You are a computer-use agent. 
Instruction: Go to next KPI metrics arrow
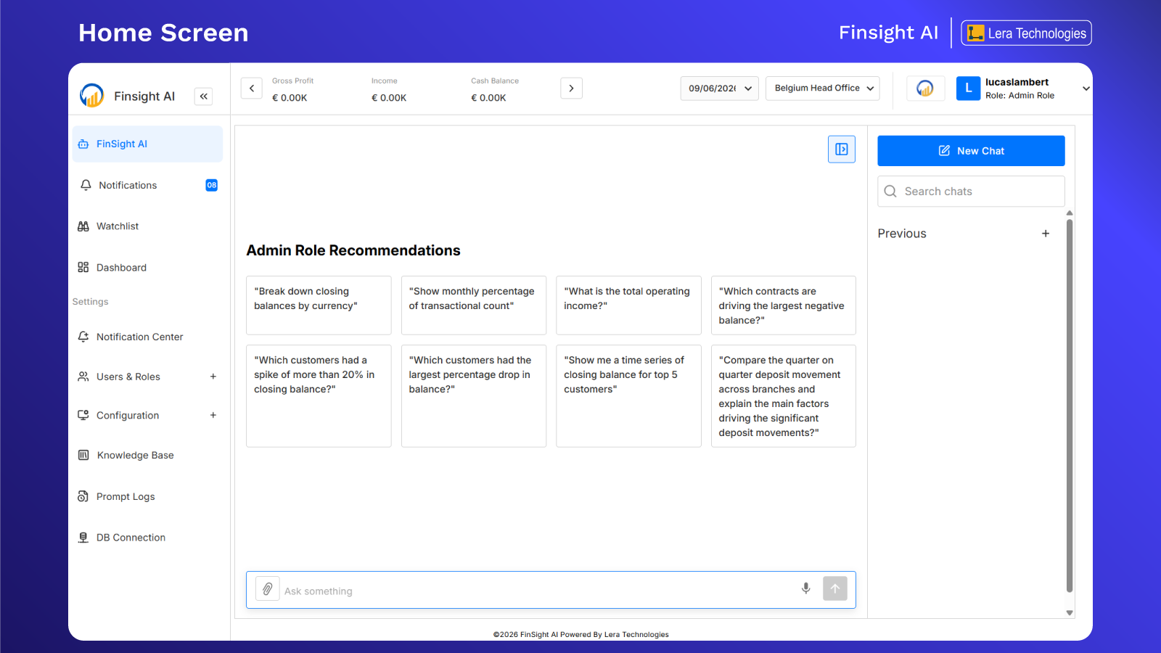(572, 88)
